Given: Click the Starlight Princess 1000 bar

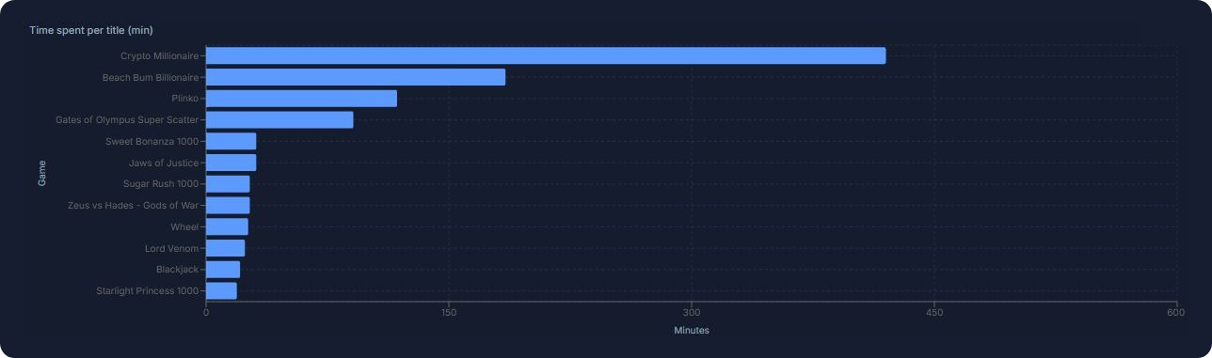Looking at the screenshot, I should click(x=221, y=290).
